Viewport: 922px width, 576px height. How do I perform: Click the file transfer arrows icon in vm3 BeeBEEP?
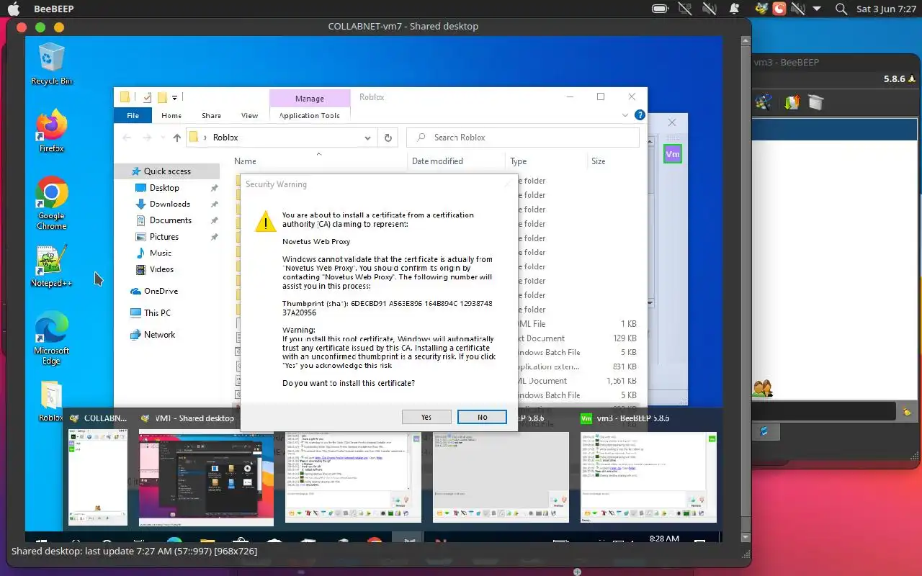pos(792,102)
